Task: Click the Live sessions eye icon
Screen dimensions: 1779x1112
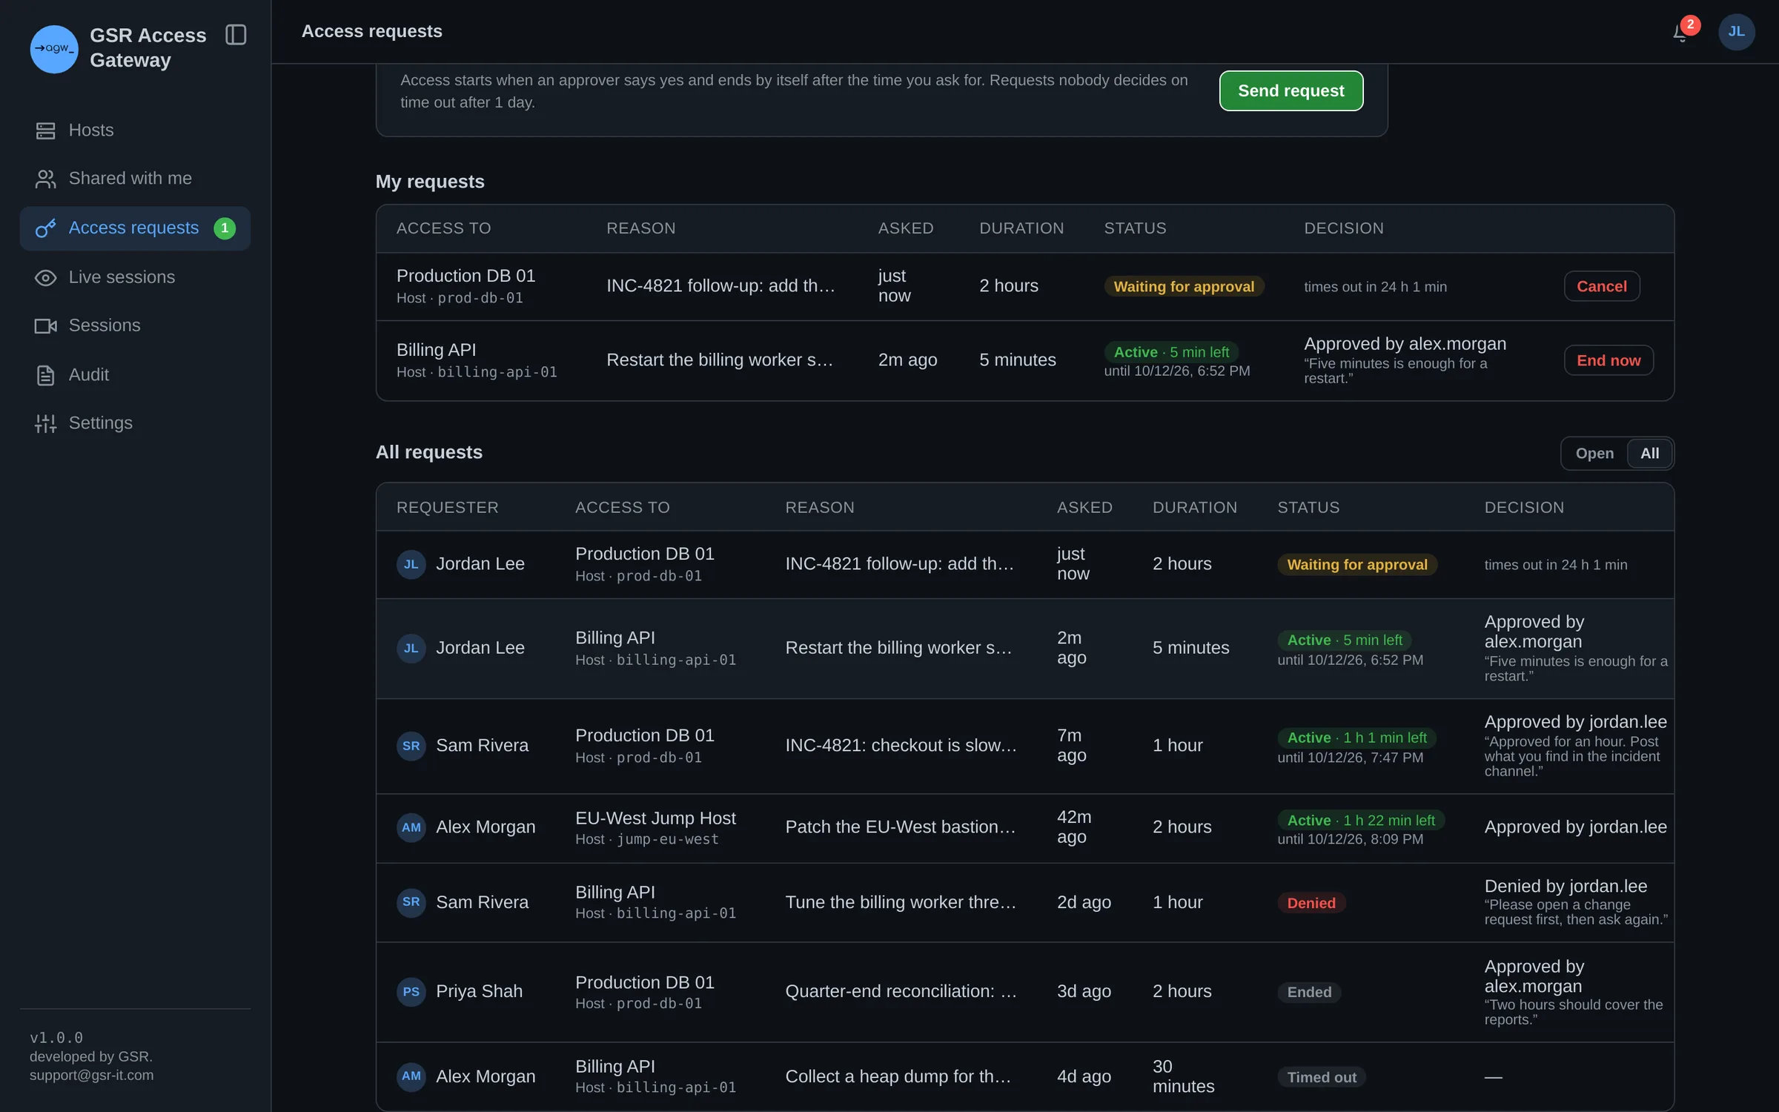Action: (x=46, y=277)
